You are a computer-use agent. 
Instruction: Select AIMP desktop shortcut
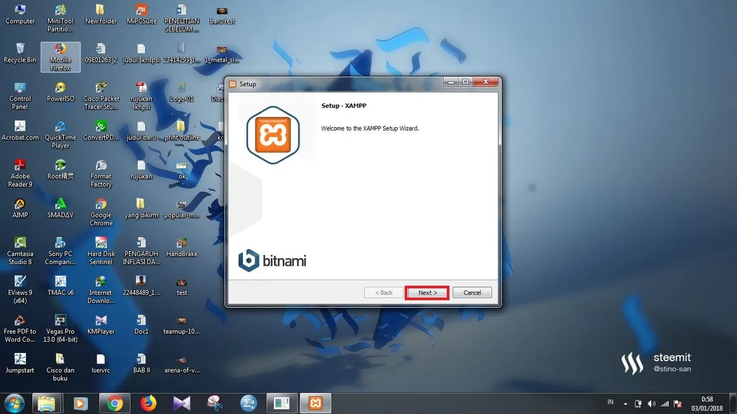20,209
